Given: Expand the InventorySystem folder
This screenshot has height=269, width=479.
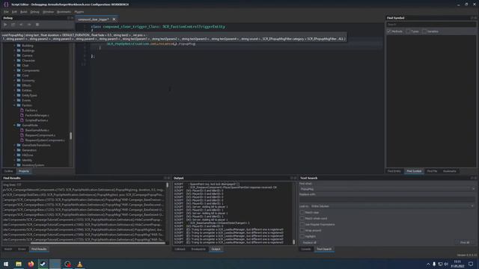Looking at the screenshot, I should click(x=14, y=165).
